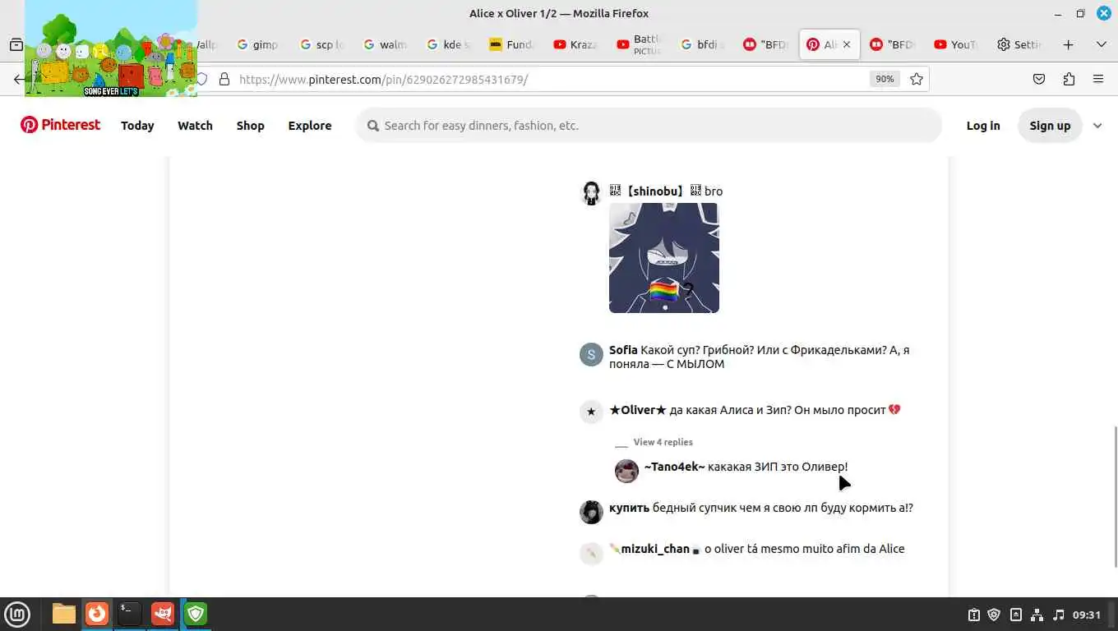Open the list all tabs dropdown
The height and width of the screenshot is (631, 1118).
(1102, 44)
